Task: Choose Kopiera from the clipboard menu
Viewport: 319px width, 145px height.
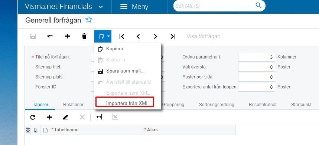Action: tap(128, 49)
